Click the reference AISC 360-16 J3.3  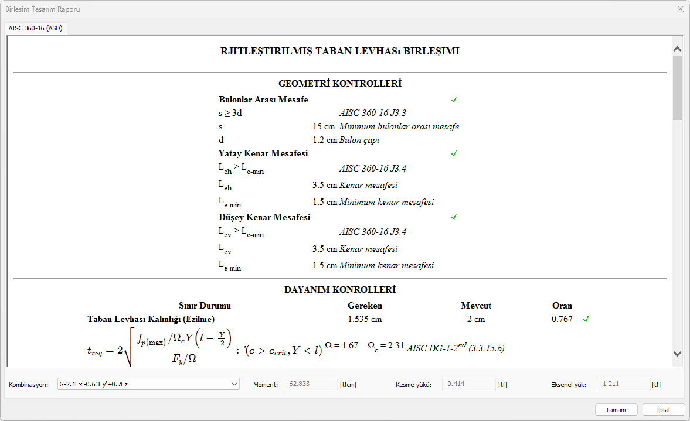click(372, 113)
